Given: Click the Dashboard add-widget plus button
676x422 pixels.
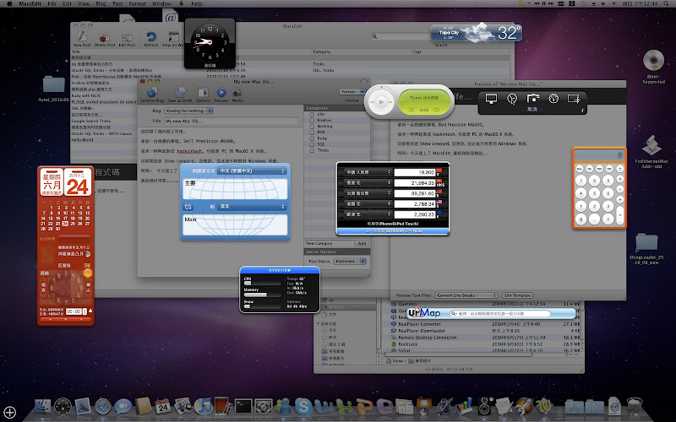Looking at the screenshot, I should click(10, 413).
